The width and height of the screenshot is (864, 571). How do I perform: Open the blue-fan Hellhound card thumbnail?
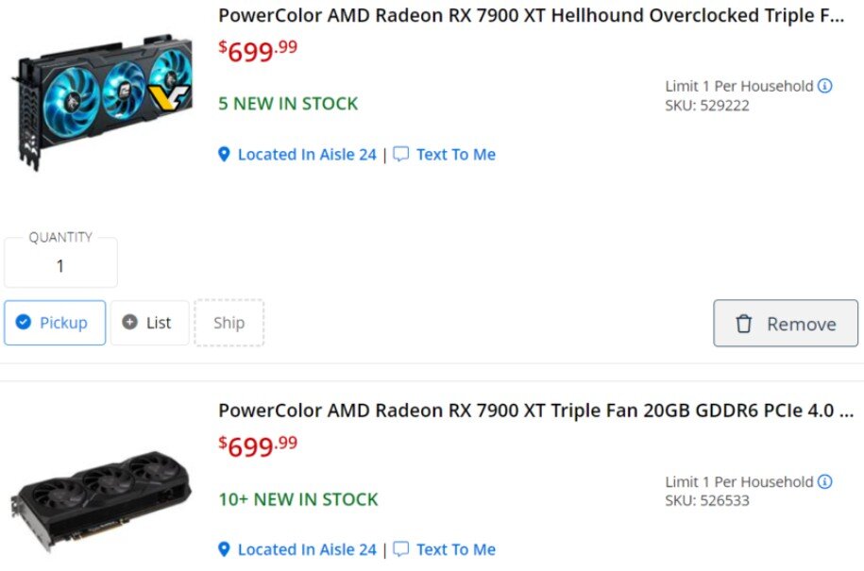[x=102, y=102]
